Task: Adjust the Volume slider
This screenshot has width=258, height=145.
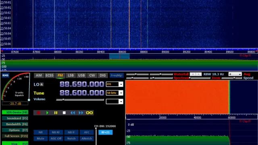Action: (80, 99)
